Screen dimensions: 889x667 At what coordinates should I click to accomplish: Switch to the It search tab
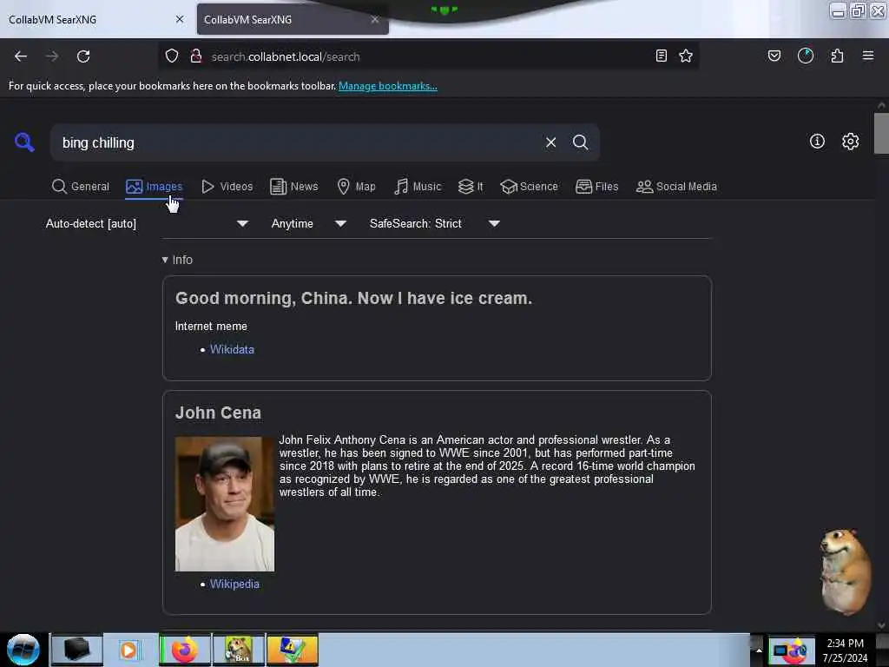pyautogui.click(x=471, y=186)
